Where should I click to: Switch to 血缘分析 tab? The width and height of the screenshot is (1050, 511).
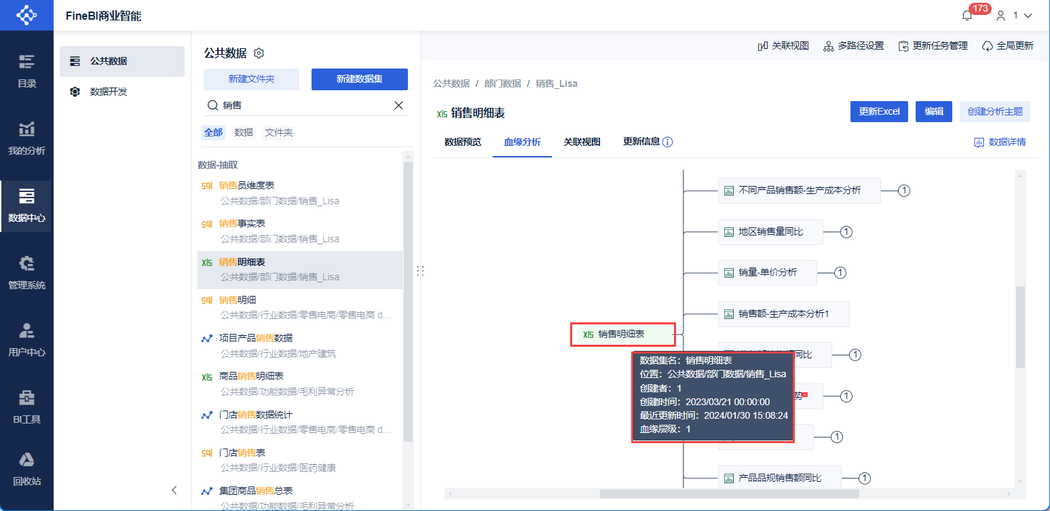[x=523, y=143]
